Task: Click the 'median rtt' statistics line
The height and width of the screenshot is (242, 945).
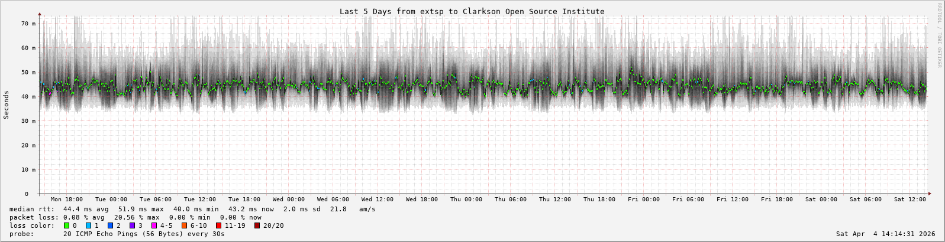Action: (x=192, y=209)
